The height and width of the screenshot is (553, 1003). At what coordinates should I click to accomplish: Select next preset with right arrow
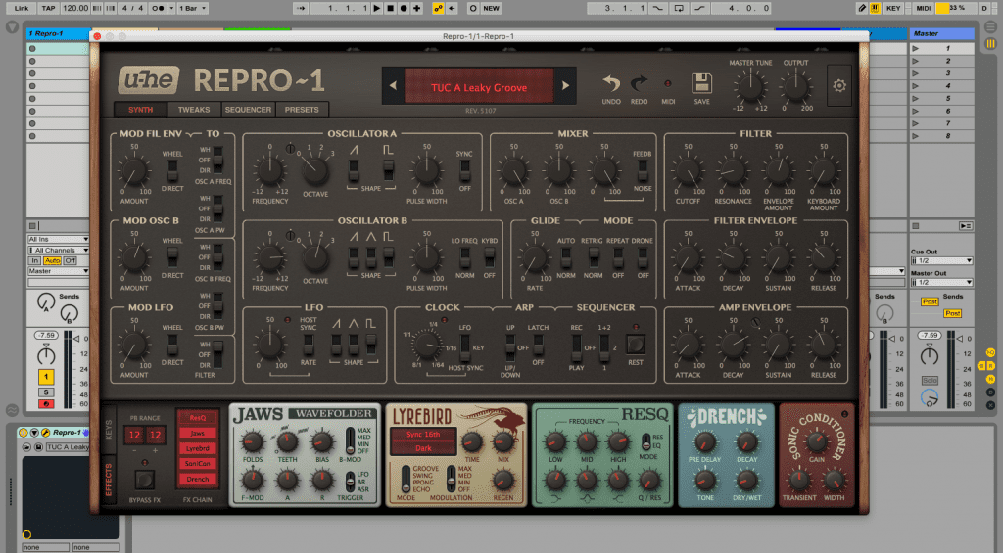pos(564,87)
